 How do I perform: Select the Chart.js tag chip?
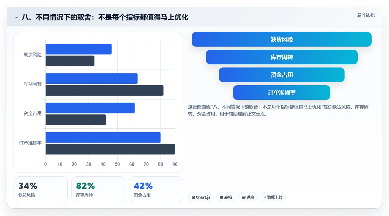(x=201, y=197)
